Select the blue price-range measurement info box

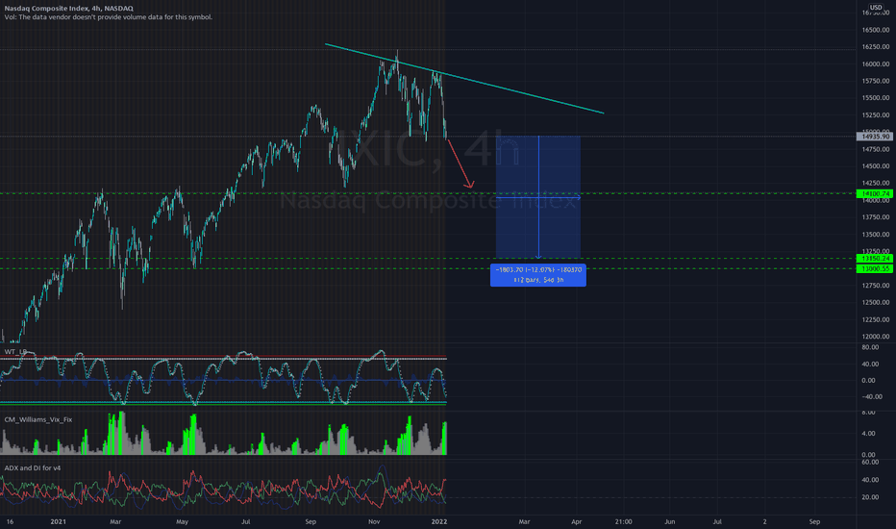click(x=537, y=275)
